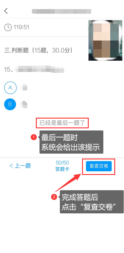This screenshot has width=124, height=253.
Task: Open the 答题卡 answer sheet
Action: click(x=62, y=169)
